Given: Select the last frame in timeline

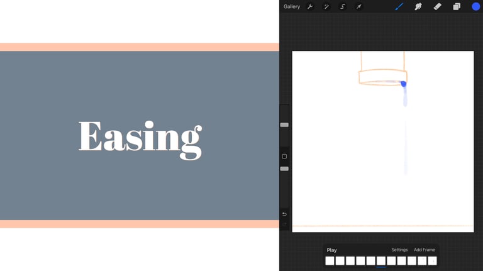Looking at the screenshot, I should [432, 261].
